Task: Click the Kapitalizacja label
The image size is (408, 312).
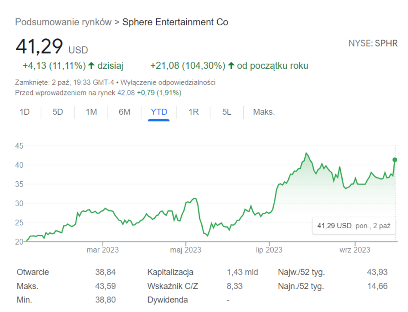Action: pyautogui.click(x=170, y=272)
